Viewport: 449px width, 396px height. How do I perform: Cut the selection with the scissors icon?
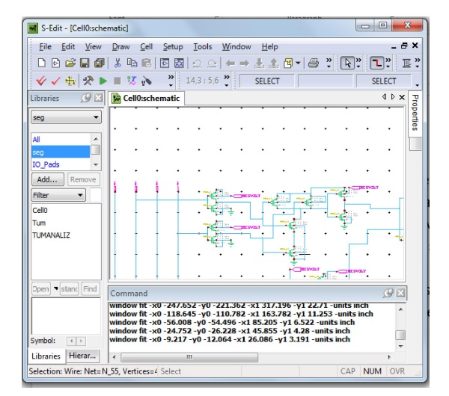[x=117, y=63]
